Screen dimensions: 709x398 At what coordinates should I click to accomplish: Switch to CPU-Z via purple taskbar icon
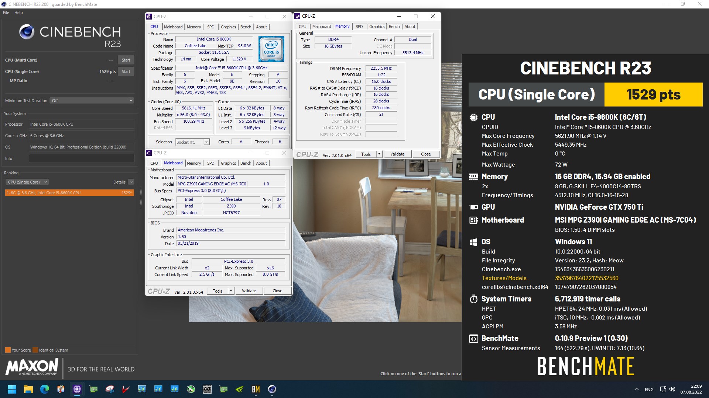[x=77, y=389]
